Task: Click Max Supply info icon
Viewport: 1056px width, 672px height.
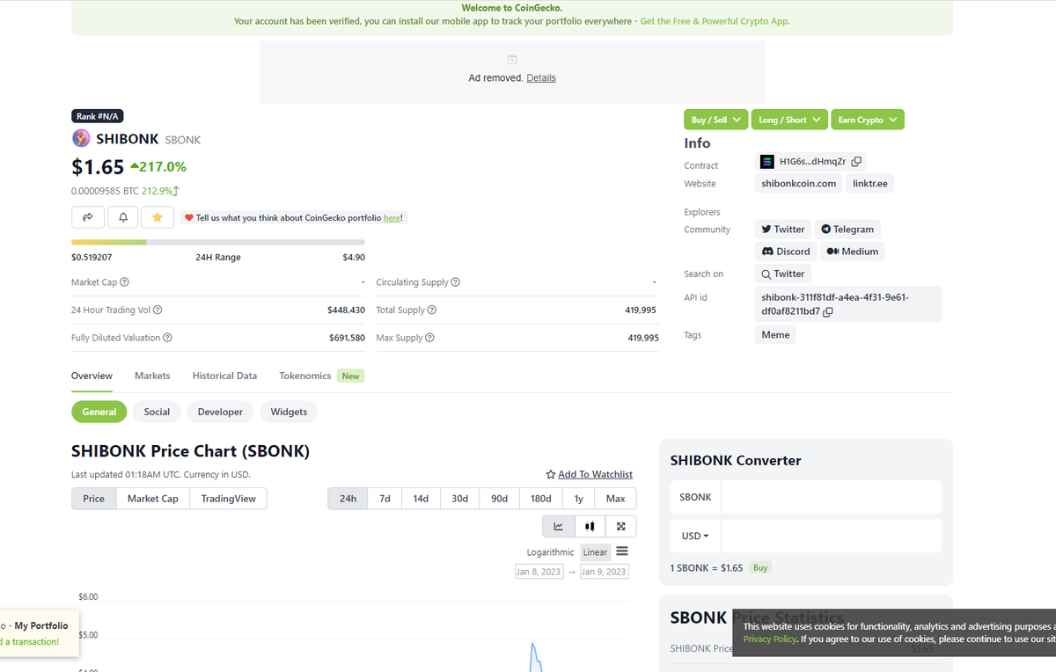Action: [429, 338]
